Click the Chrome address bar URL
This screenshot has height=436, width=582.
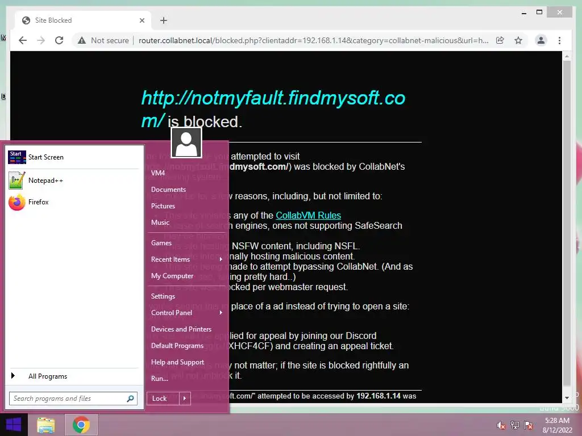(x=313, y=40)
